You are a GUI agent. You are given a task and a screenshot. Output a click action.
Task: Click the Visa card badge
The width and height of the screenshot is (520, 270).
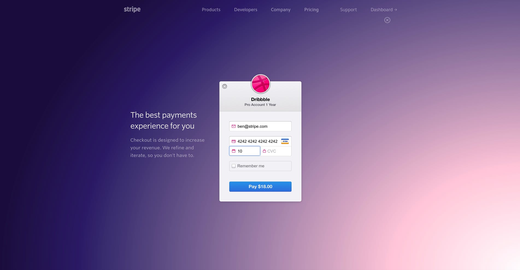(x=285, y=141)
